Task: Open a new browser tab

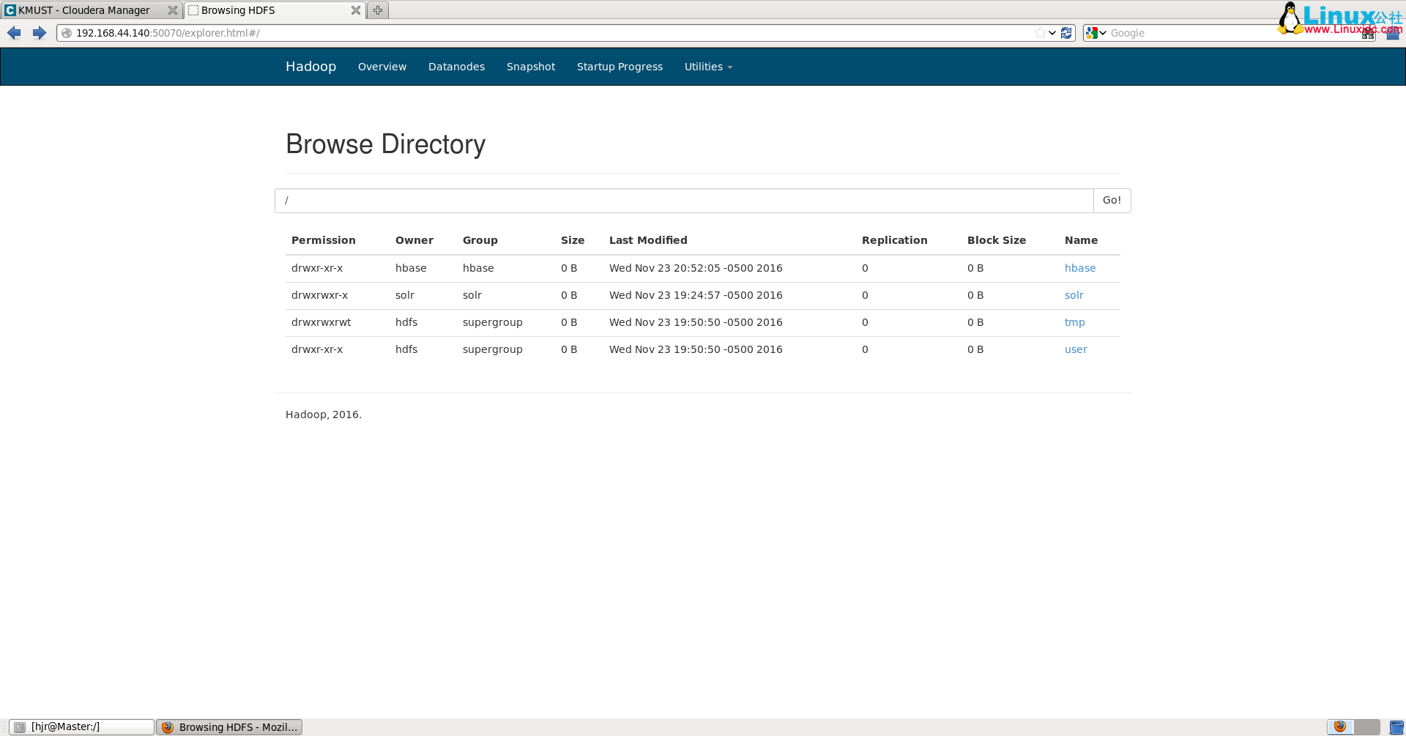Action: pyautogui.click(x=378, y=10)
